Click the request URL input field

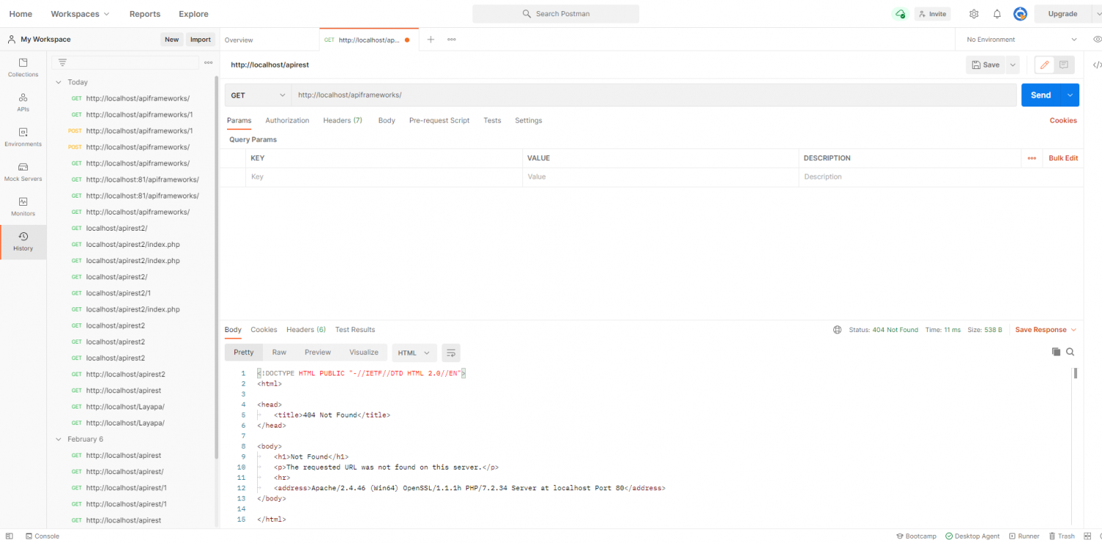(x=655, y=96)
